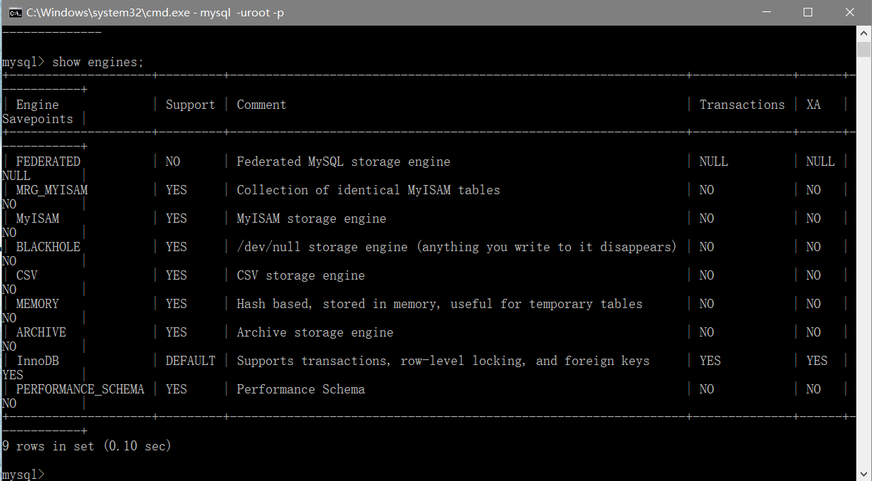Click the scrollbar down arrow
The image size is (872, 481).
(x=864, y=473)
